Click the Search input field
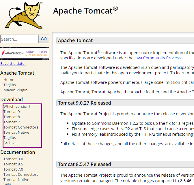 pyautogui.click(x=20, y=39)
